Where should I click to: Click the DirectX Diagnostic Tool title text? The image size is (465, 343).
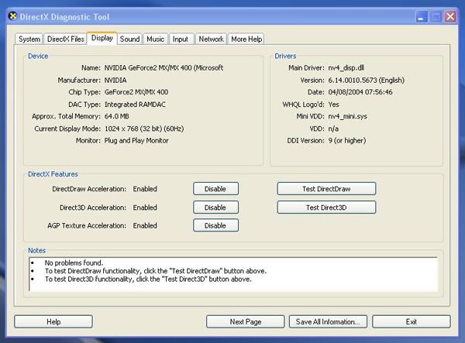(64, 17)
